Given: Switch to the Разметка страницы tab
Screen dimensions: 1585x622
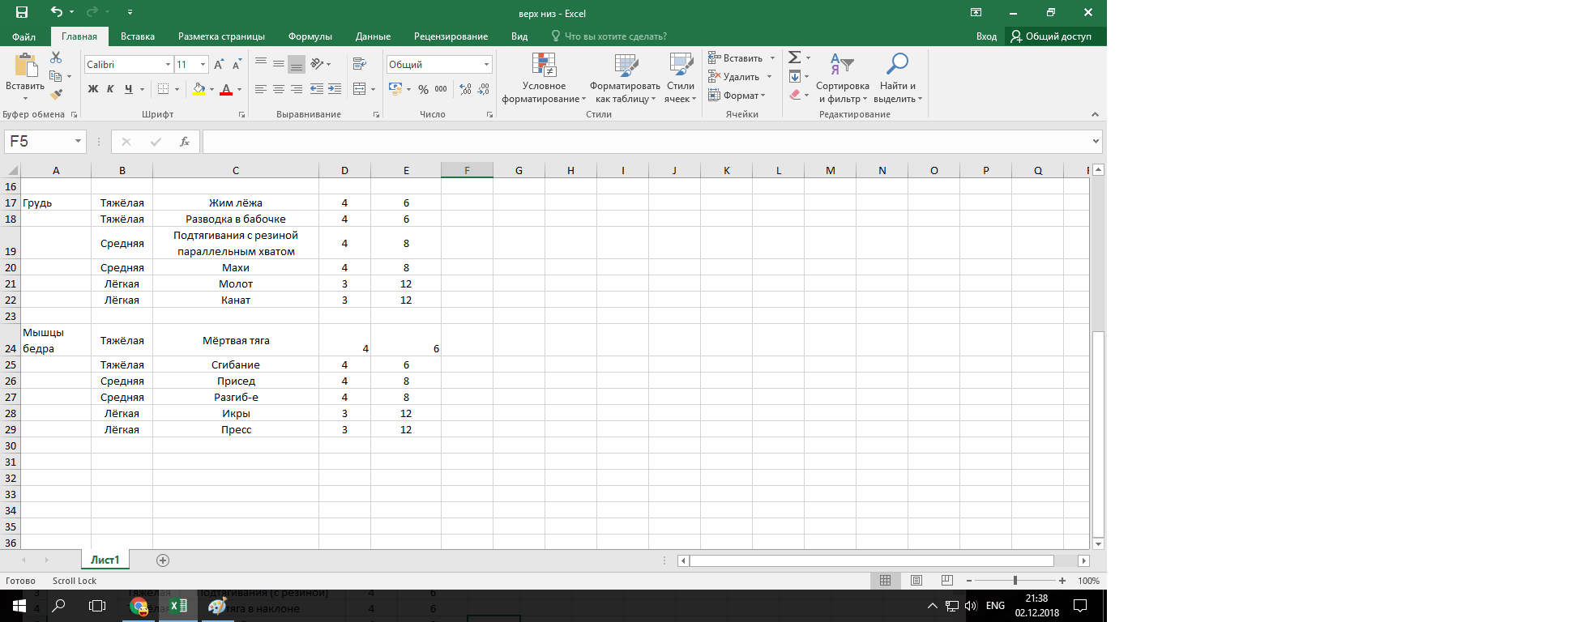Looking at the screenshot, I should (221, 36).
